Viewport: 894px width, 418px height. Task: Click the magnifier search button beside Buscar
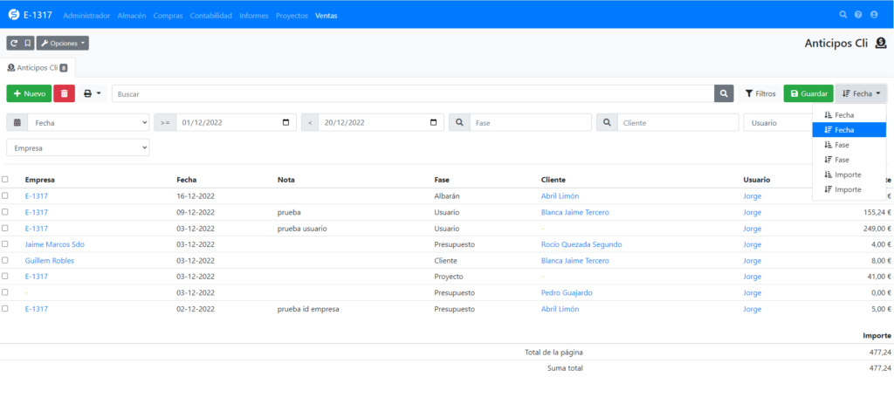pyautogui.click(x=724, y=93)
